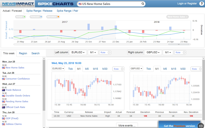The height and width of the screenshot is (128, 205).
Task: Click the scroll up arrow of event list
Action: pos(44,58)
